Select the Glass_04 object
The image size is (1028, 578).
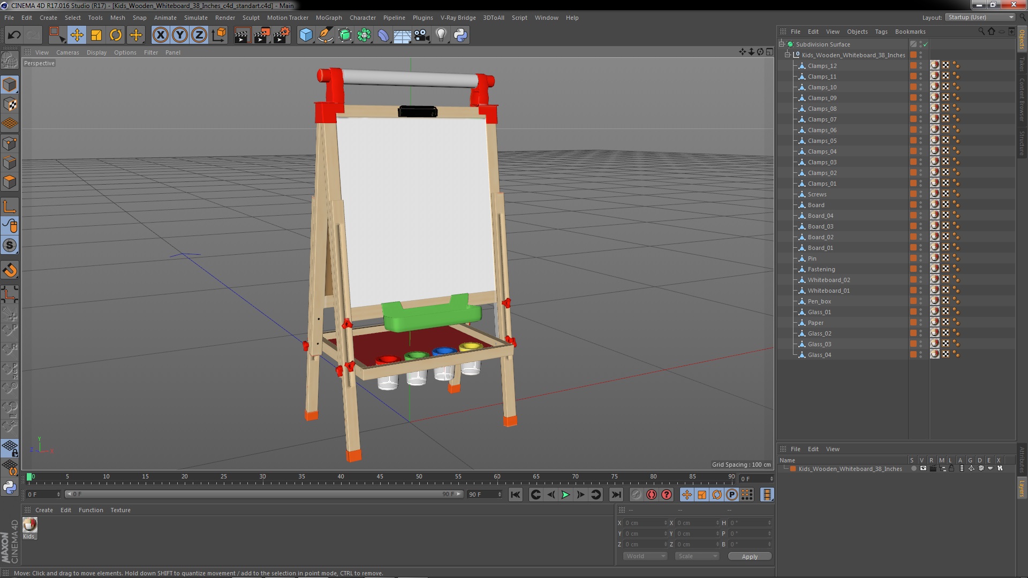click(819, 355)
